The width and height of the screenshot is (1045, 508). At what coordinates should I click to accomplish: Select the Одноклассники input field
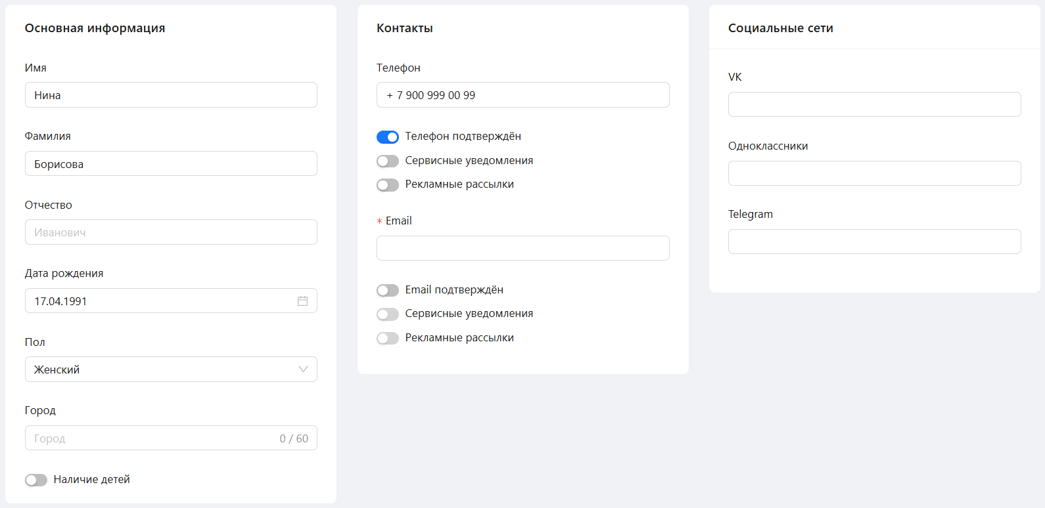874,173
